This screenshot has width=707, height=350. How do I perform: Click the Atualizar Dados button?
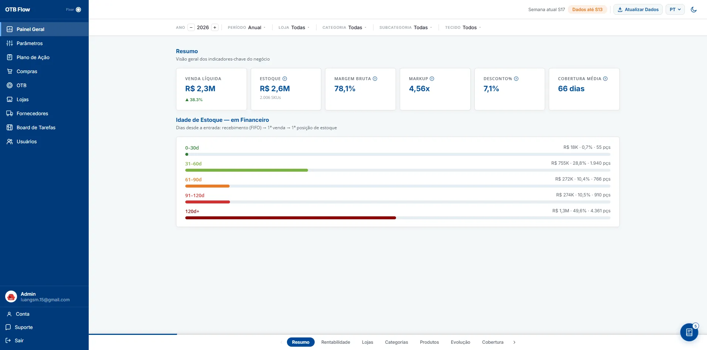(638, 10)
